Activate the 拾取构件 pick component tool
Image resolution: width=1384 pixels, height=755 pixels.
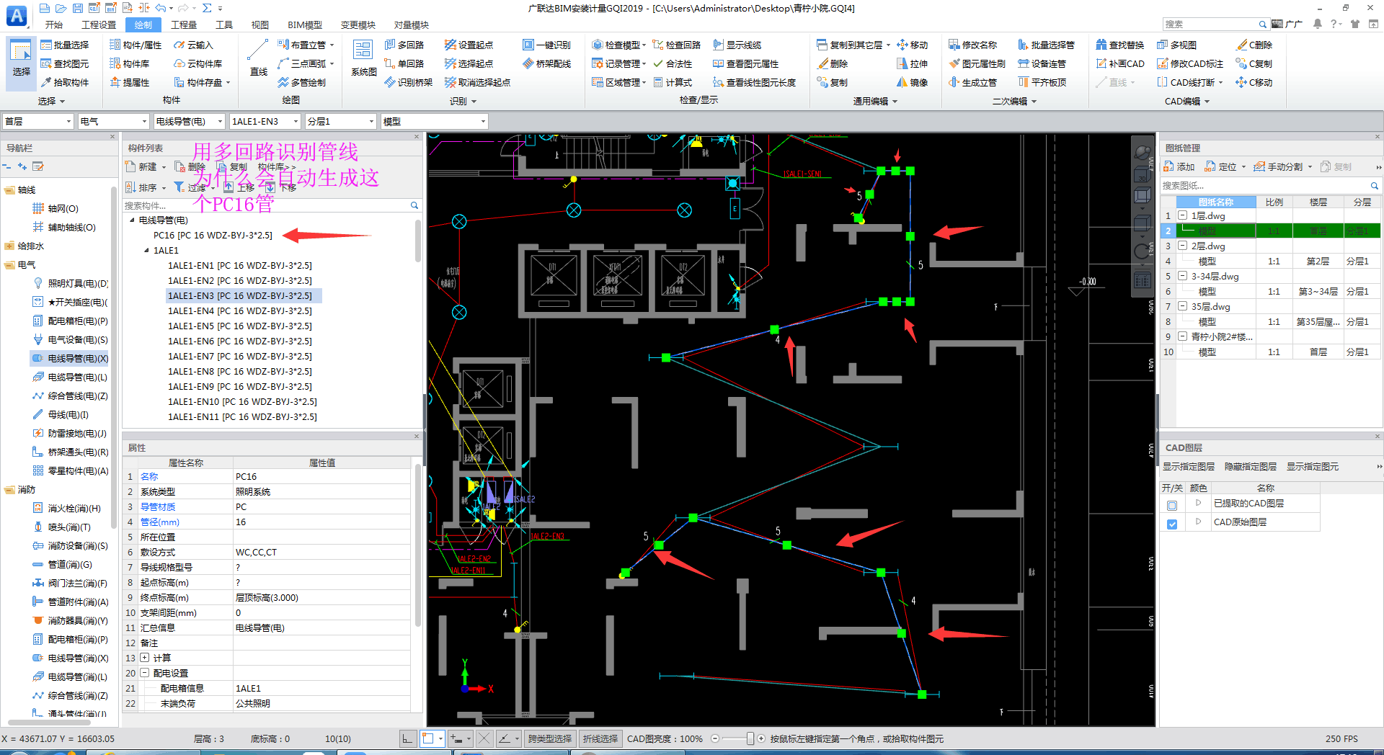pyautogui.click(x=64, y=82)
